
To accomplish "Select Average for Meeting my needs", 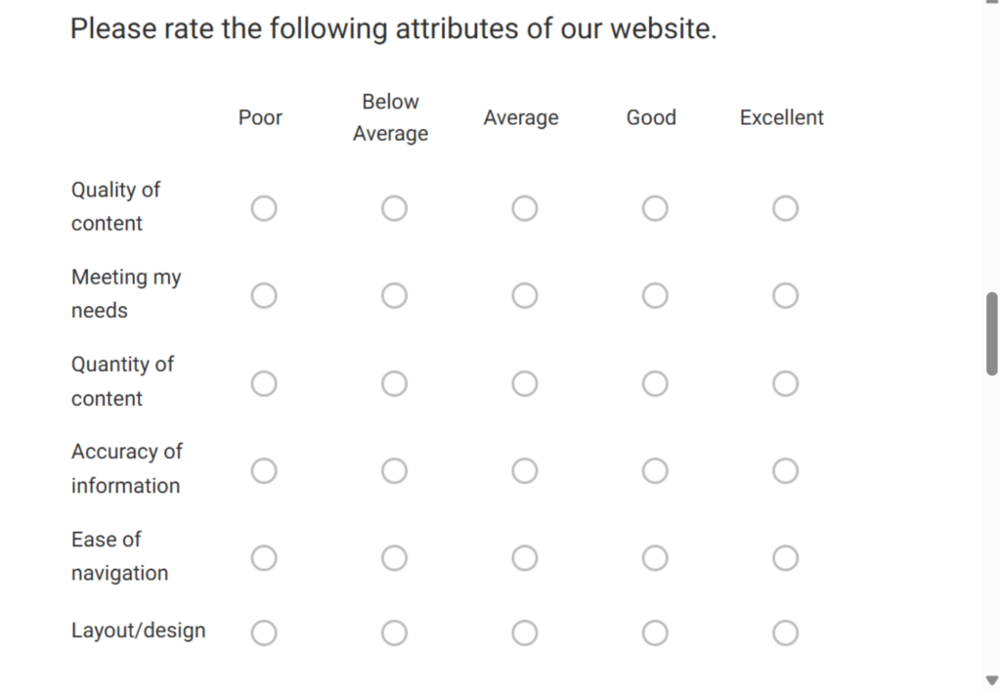I will tap(524, 294).
